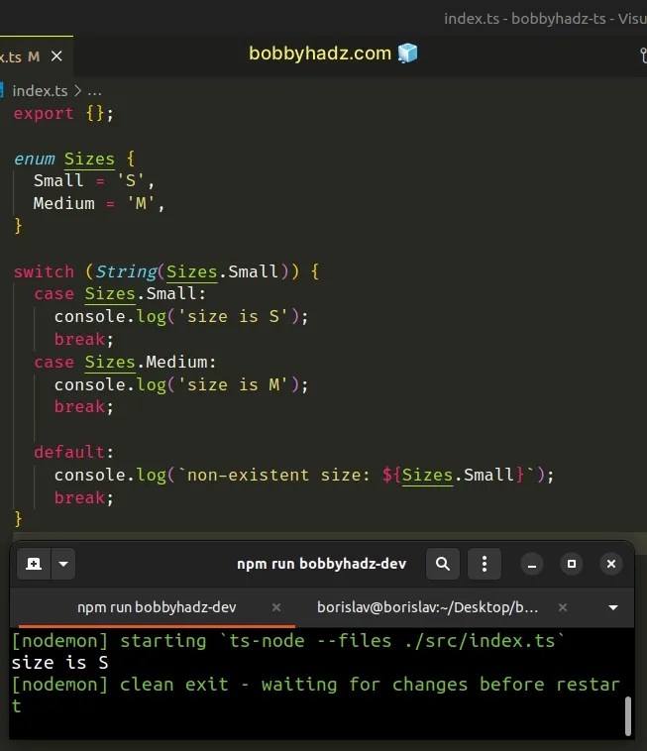Open new terminal tab icon
Image resolution: width=647 pixels, height=751 pixels.
[34, 564]
